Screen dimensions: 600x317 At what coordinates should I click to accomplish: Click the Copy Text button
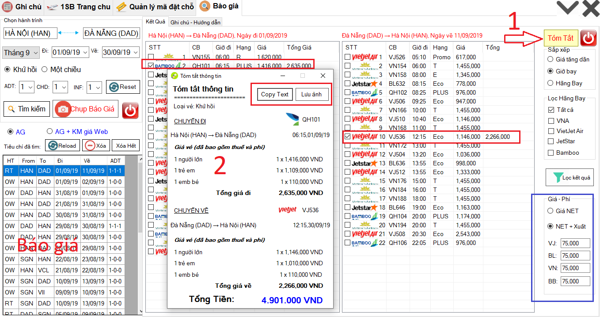pyautogui.click(x=274, y=94)
